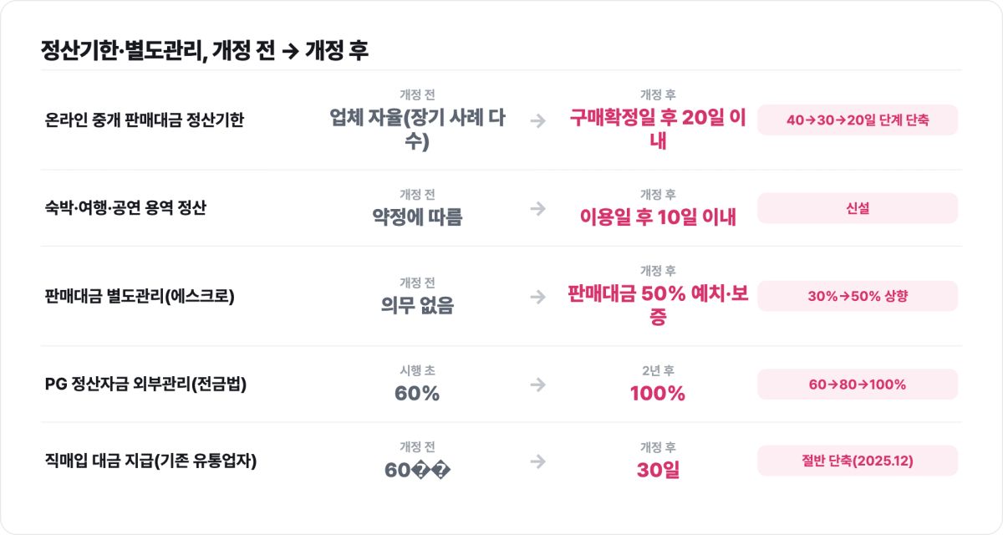The height and width of the screenshot is (535, 1003).
Task: Select row label 직매입 대금 지급(기존 유통업자)
Action: coord(150,461)
